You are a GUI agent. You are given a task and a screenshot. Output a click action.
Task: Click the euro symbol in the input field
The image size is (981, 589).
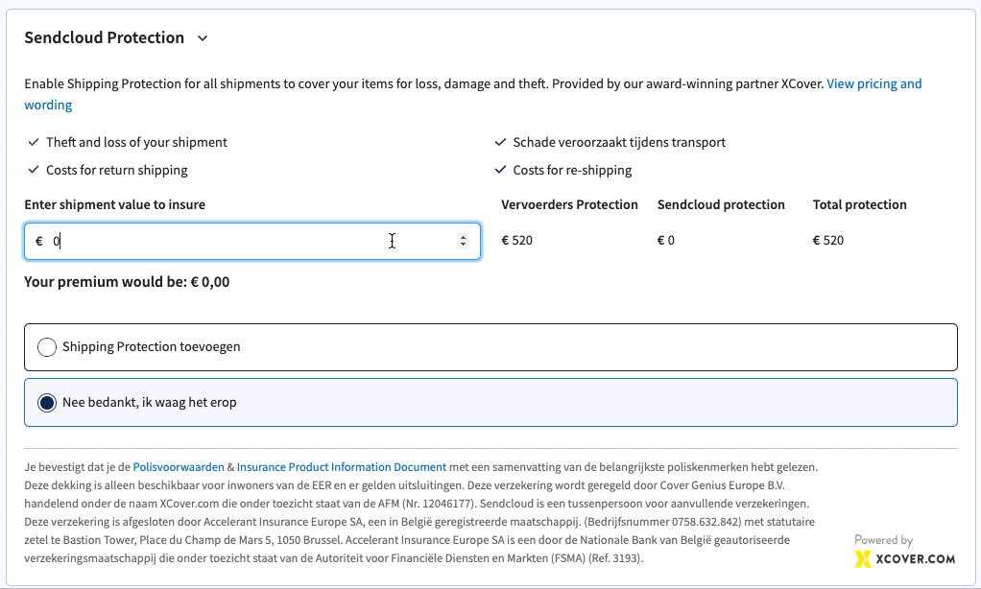pyautogui.click(x=39, y=242)
